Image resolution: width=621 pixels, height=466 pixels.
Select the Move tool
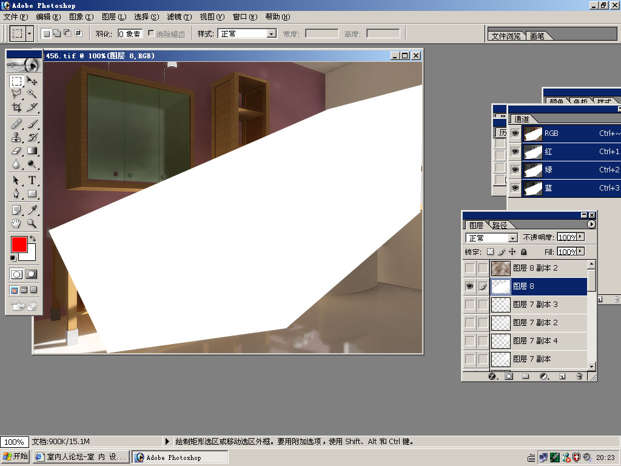tap(32, 81)
